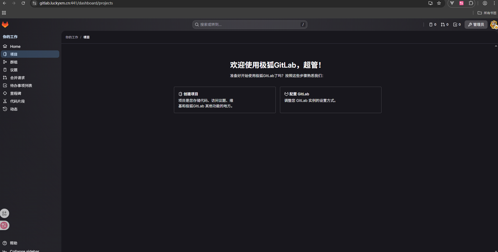This screenshot has width=498, height=252.
Task: Open 合并请求 in the sidebar
Action: [x=30, y=78]
